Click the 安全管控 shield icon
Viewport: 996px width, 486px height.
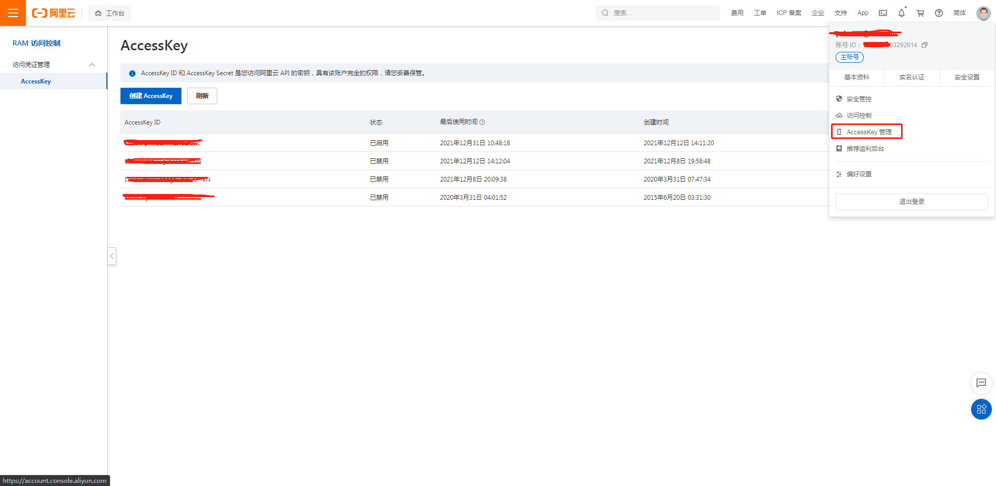839,99
